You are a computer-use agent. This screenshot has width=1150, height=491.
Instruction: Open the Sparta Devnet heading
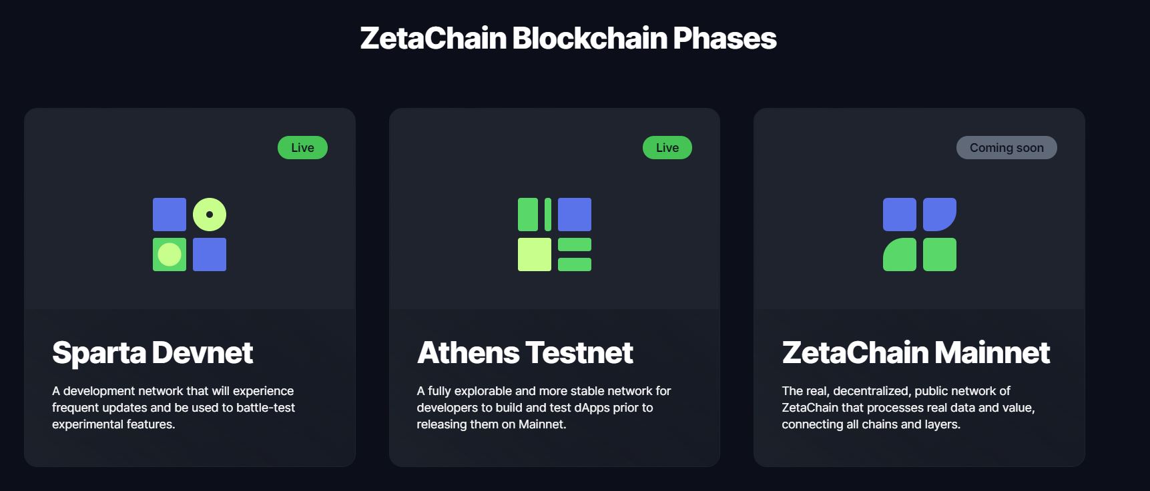(x=153, y=352)
